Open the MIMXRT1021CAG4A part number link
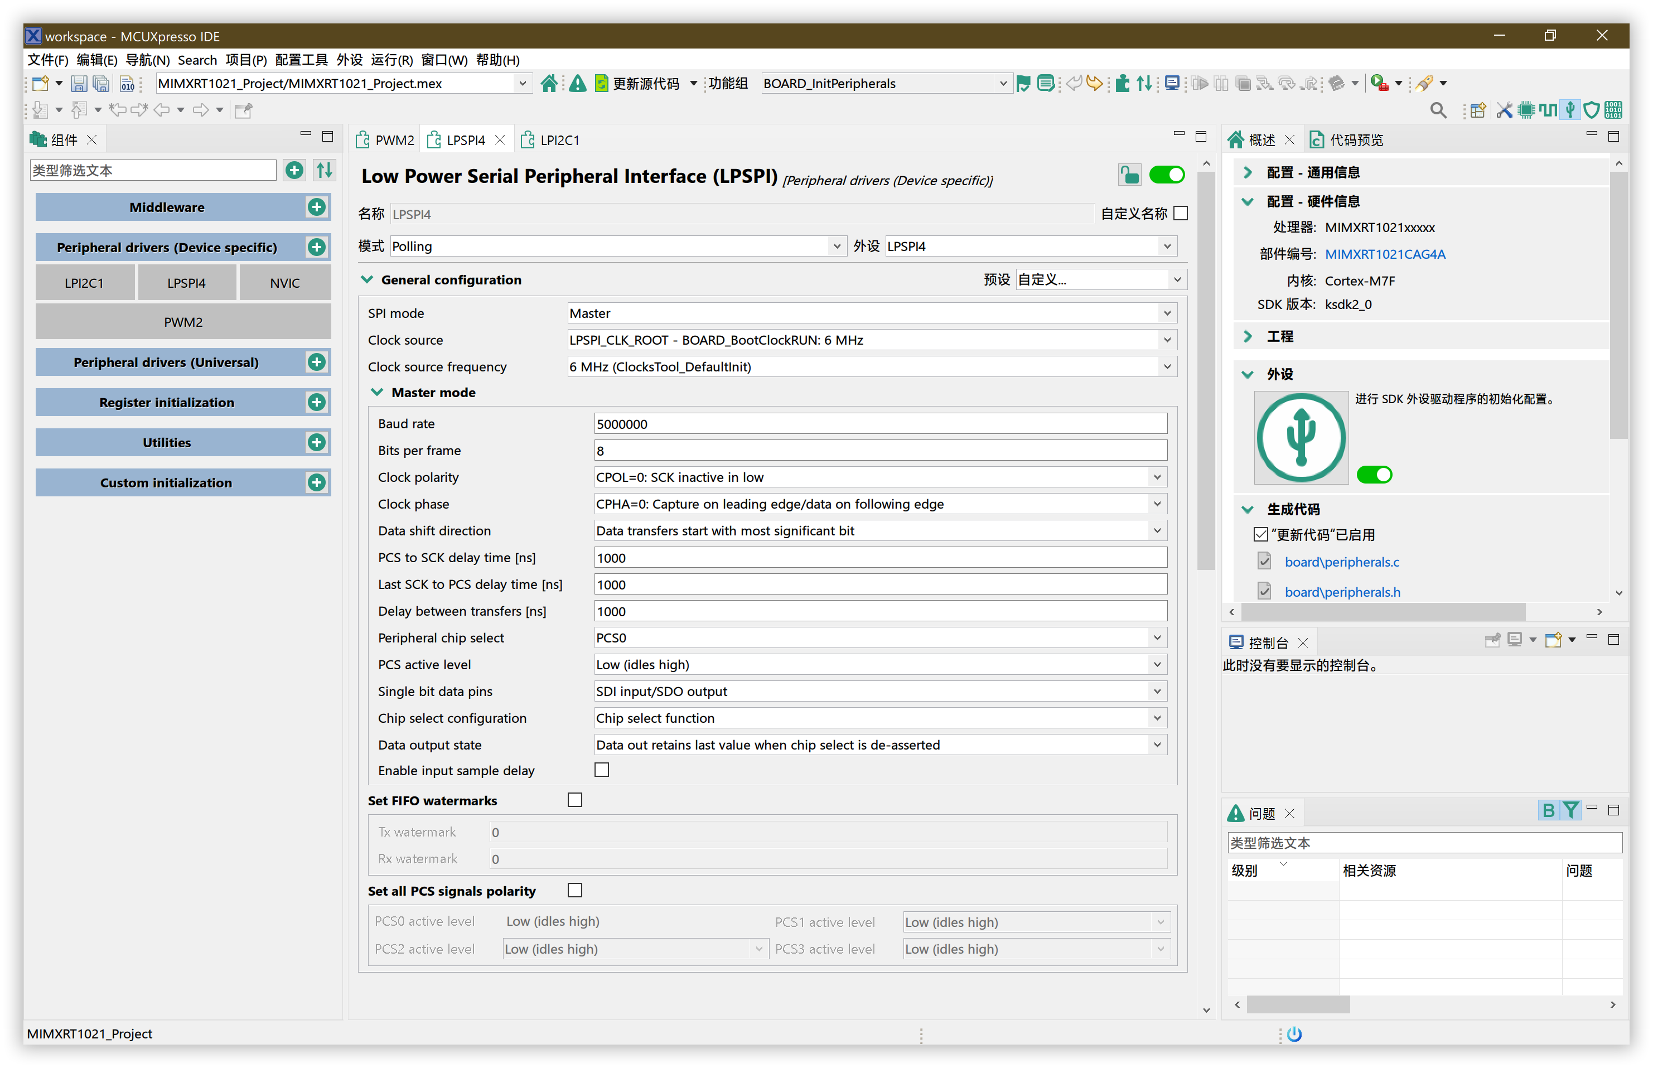1653x1068 pixels. [1385, 254]
